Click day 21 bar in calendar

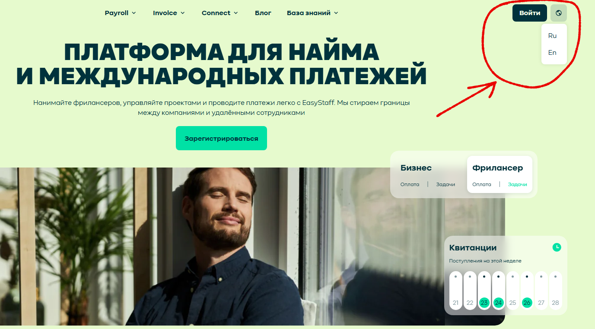(455, 290)
